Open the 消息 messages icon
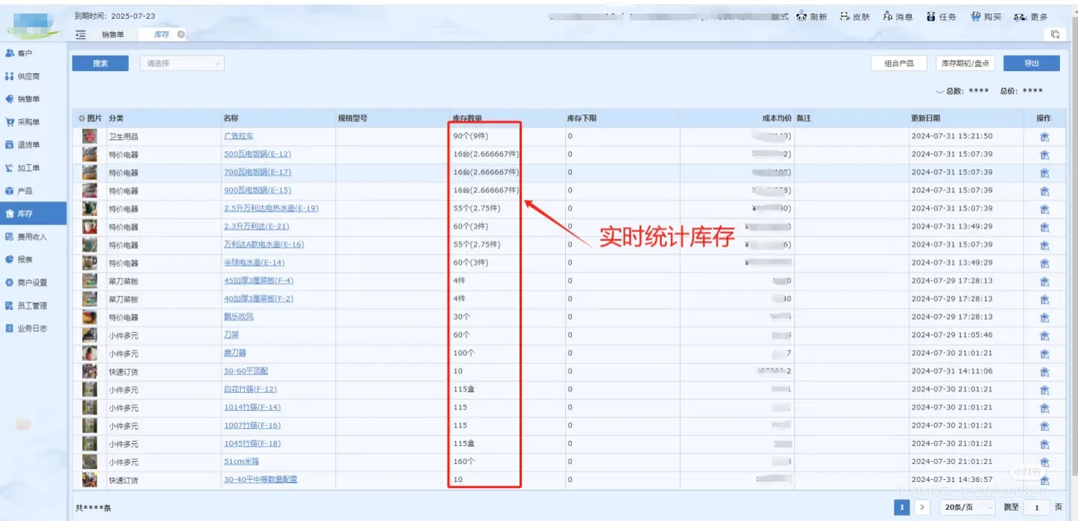Screen dimensions: 1078x521 click(888, 16)
